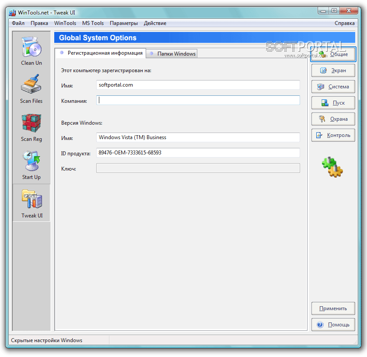Viewport: 367px width, 357px height.
Task: Open the Правка menu
Action: click(39, 23)
